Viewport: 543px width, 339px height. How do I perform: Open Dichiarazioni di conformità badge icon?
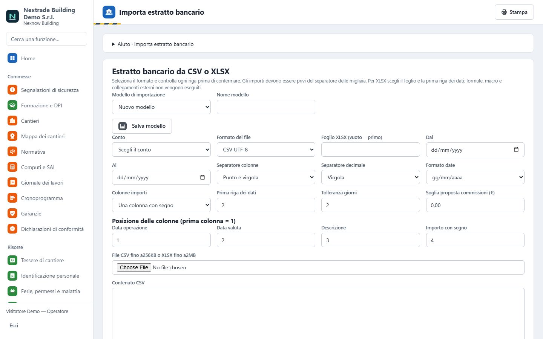pyautogui.click(x=12, y=229)
